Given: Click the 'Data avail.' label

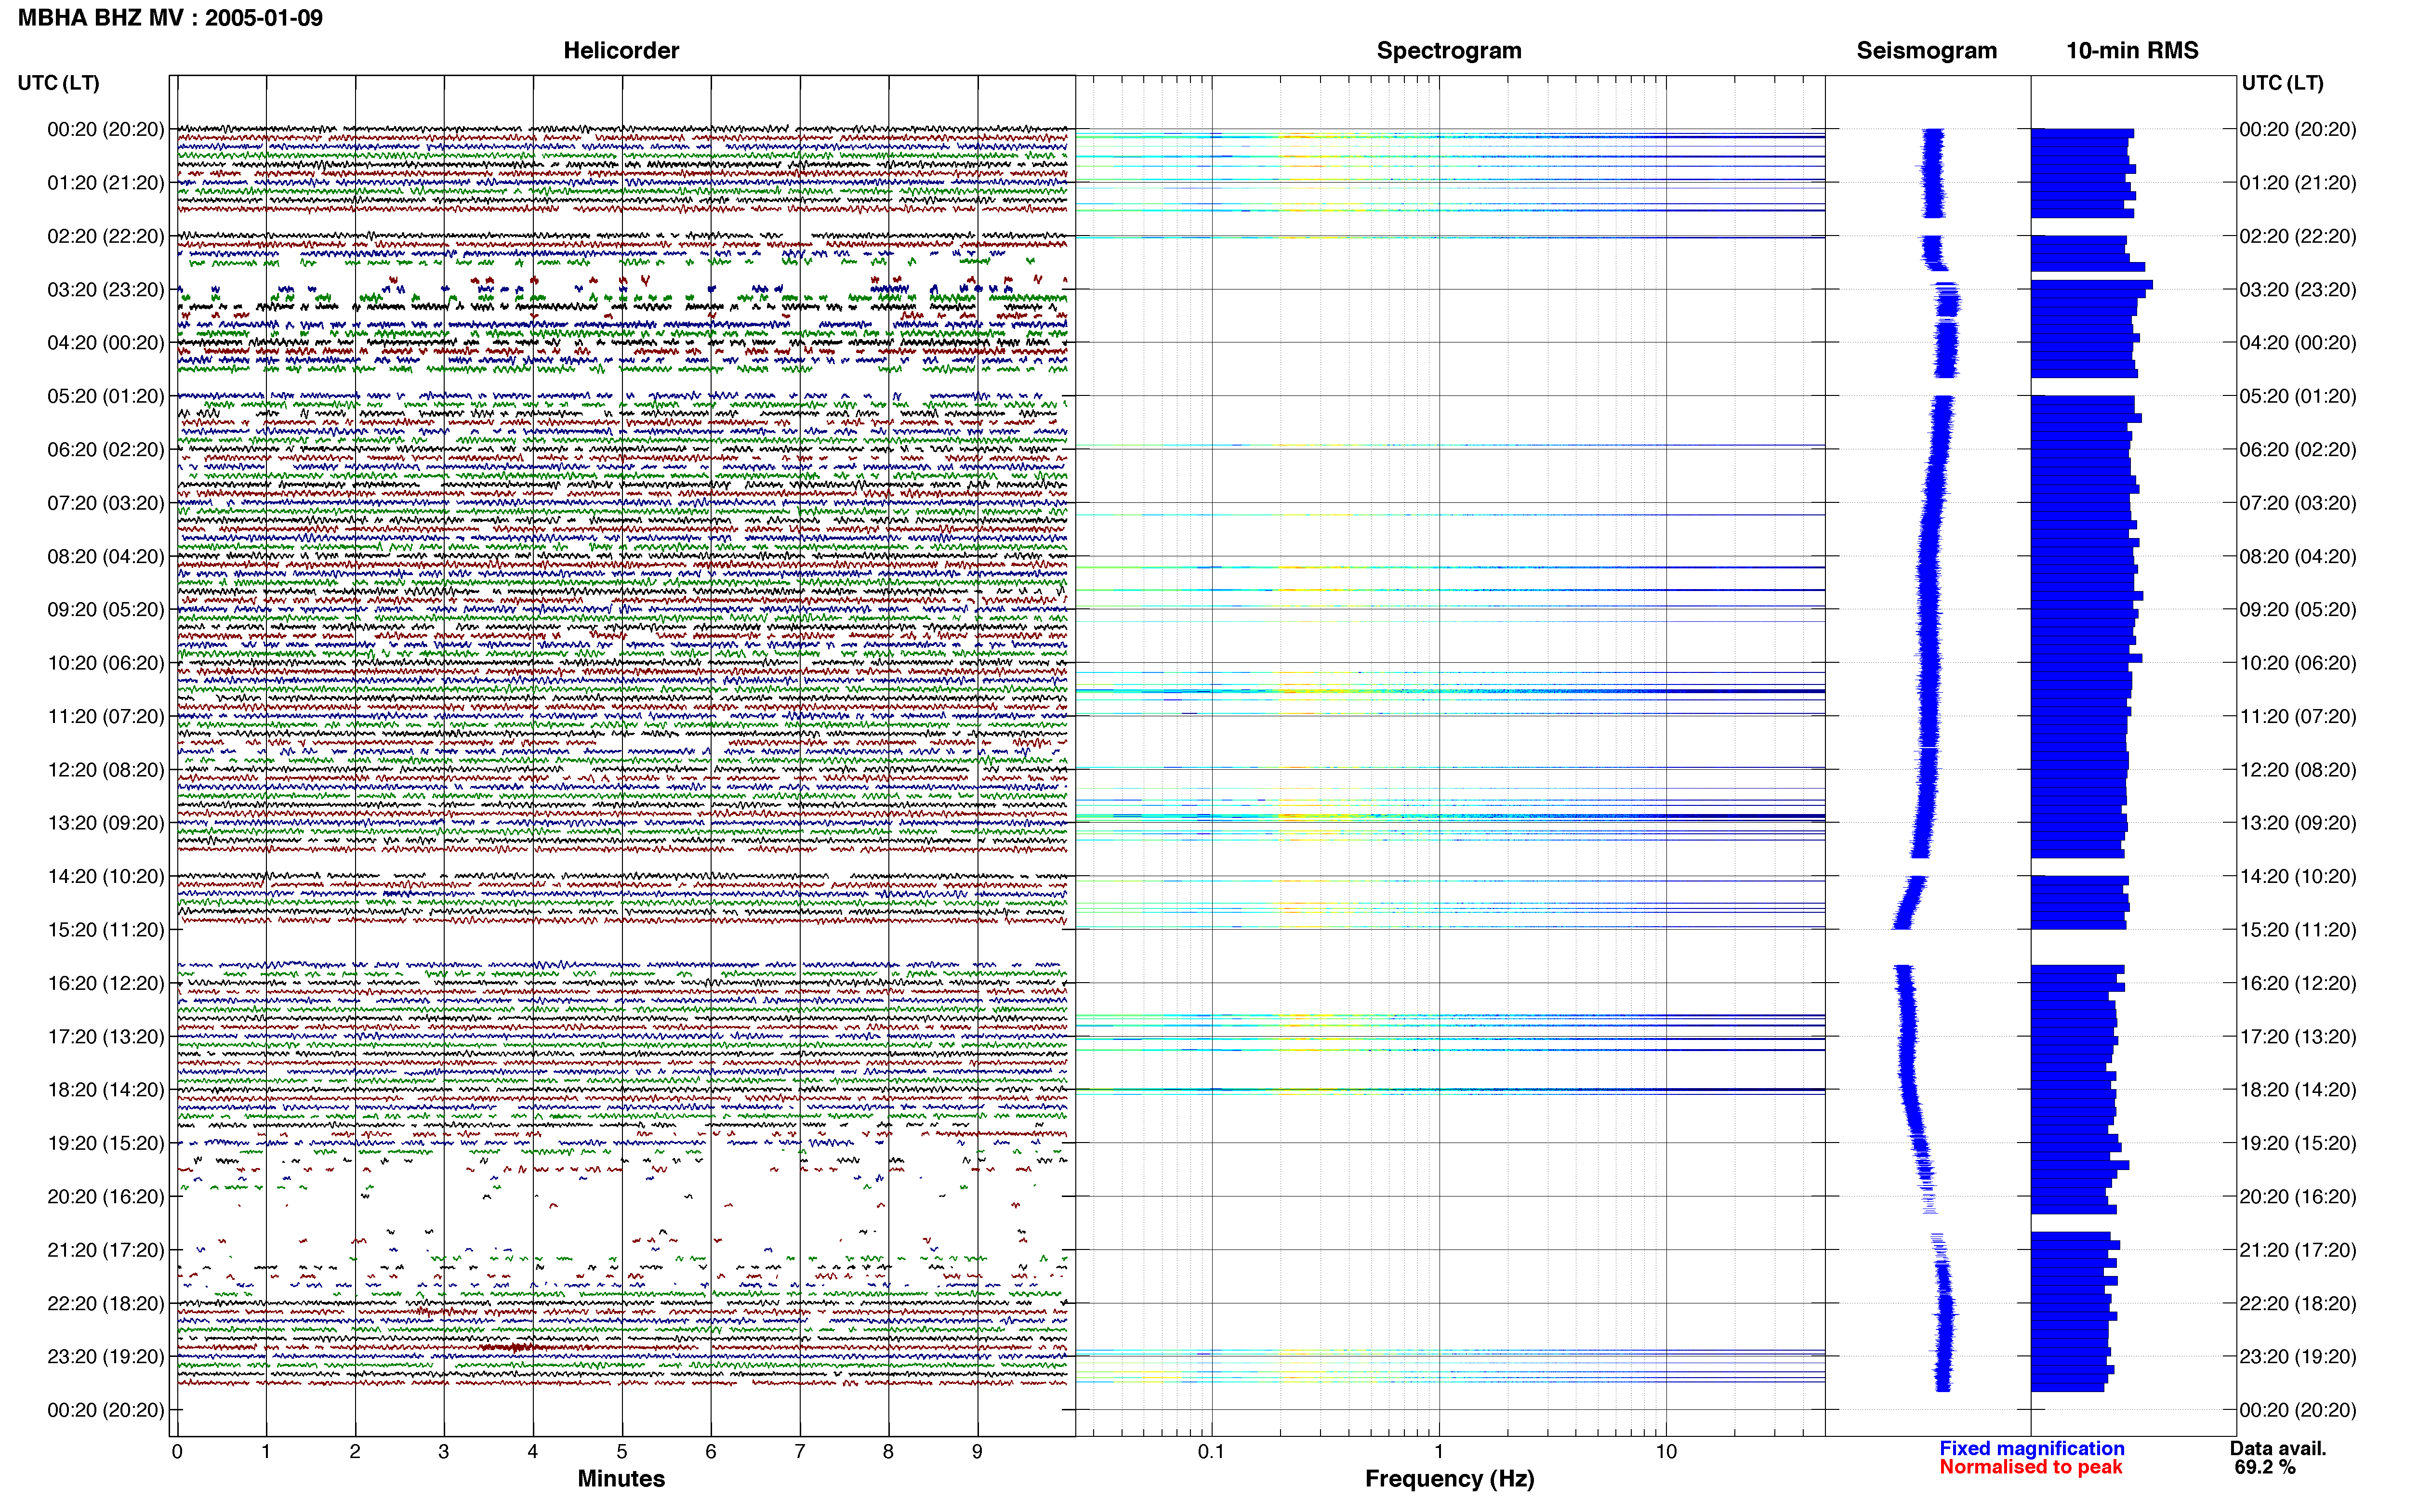Looking at the screenshot, I should [x=2278, y=1448].
